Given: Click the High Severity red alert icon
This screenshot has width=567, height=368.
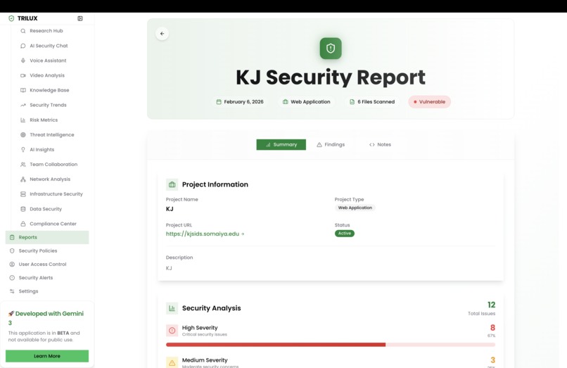Looking at the screenshot, I should [x=172, y=331].
